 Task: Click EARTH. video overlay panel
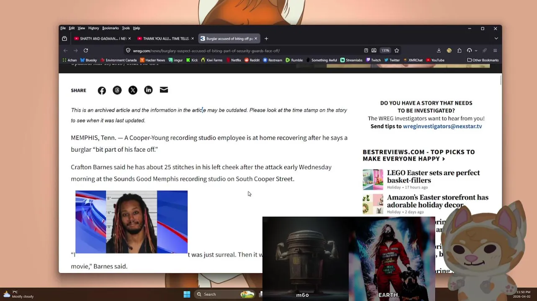(392, 259)
